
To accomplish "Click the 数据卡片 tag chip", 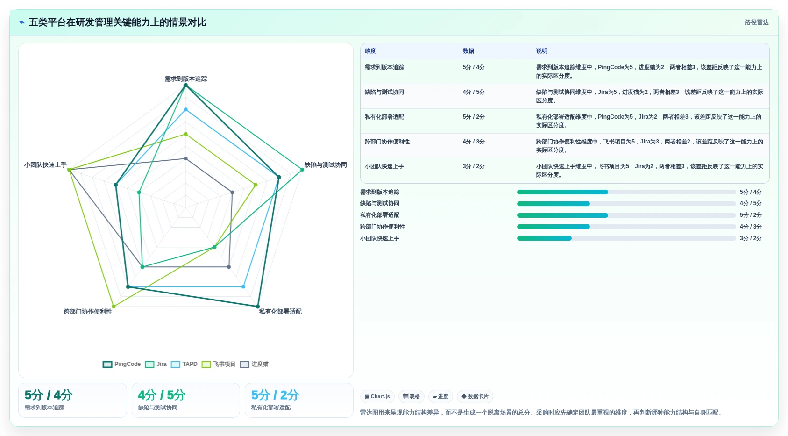I will click(x=475, y=396).
